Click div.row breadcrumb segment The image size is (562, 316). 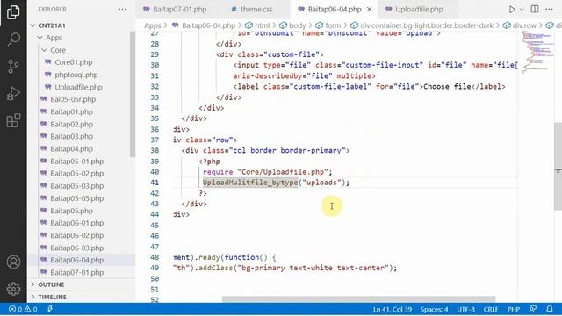tap(520, 25)
